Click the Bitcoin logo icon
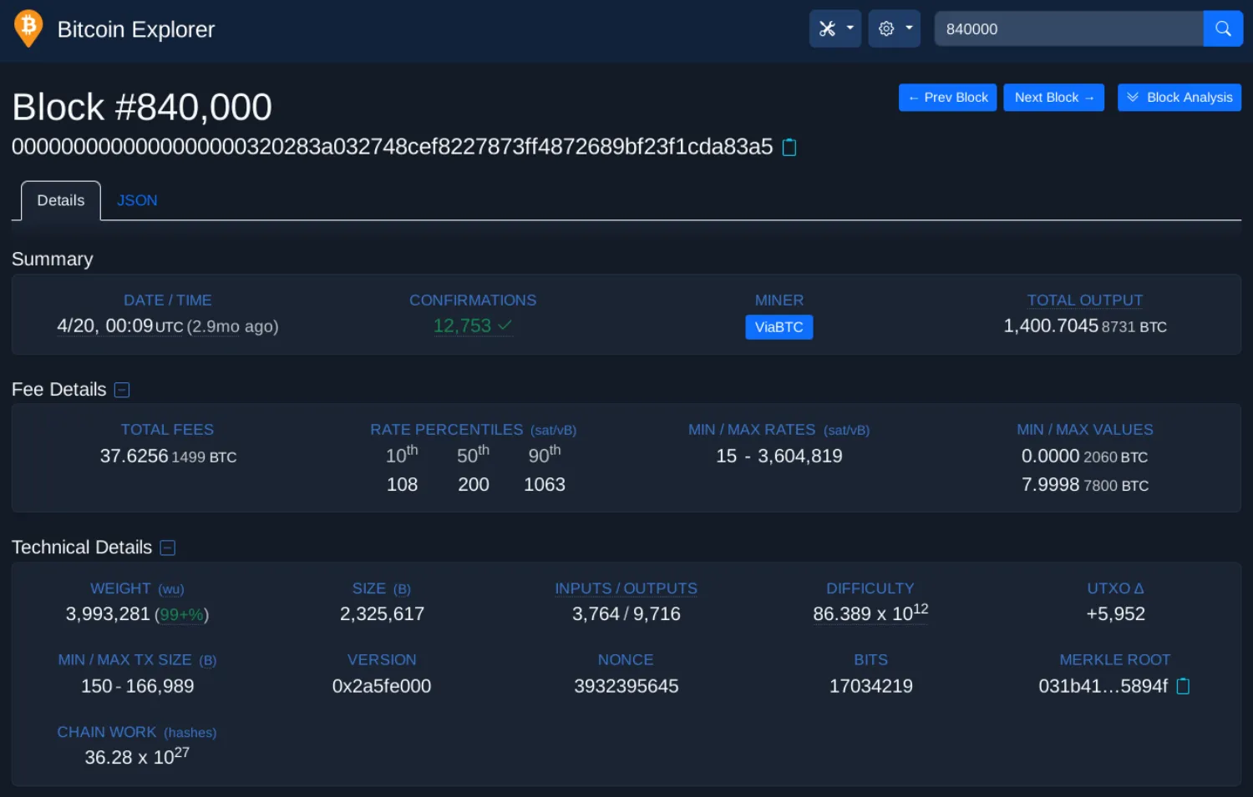Screen dimensions: 1253x797 (x=28, y=28)
